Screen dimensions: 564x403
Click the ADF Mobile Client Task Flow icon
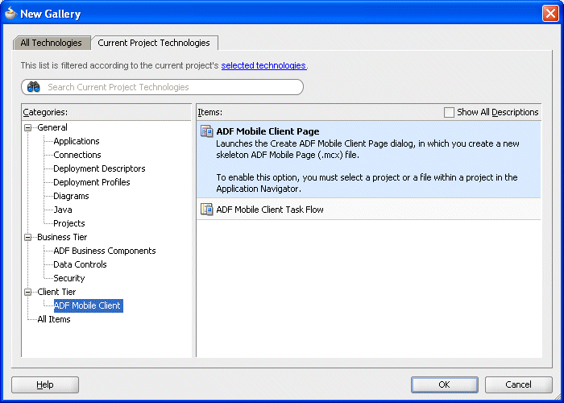[x=207, y=210]
